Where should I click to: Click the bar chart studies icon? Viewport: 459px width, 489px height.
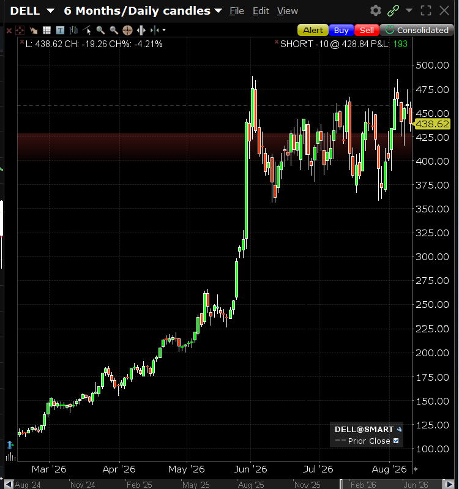pyautogui.click(x=73, y=30)
